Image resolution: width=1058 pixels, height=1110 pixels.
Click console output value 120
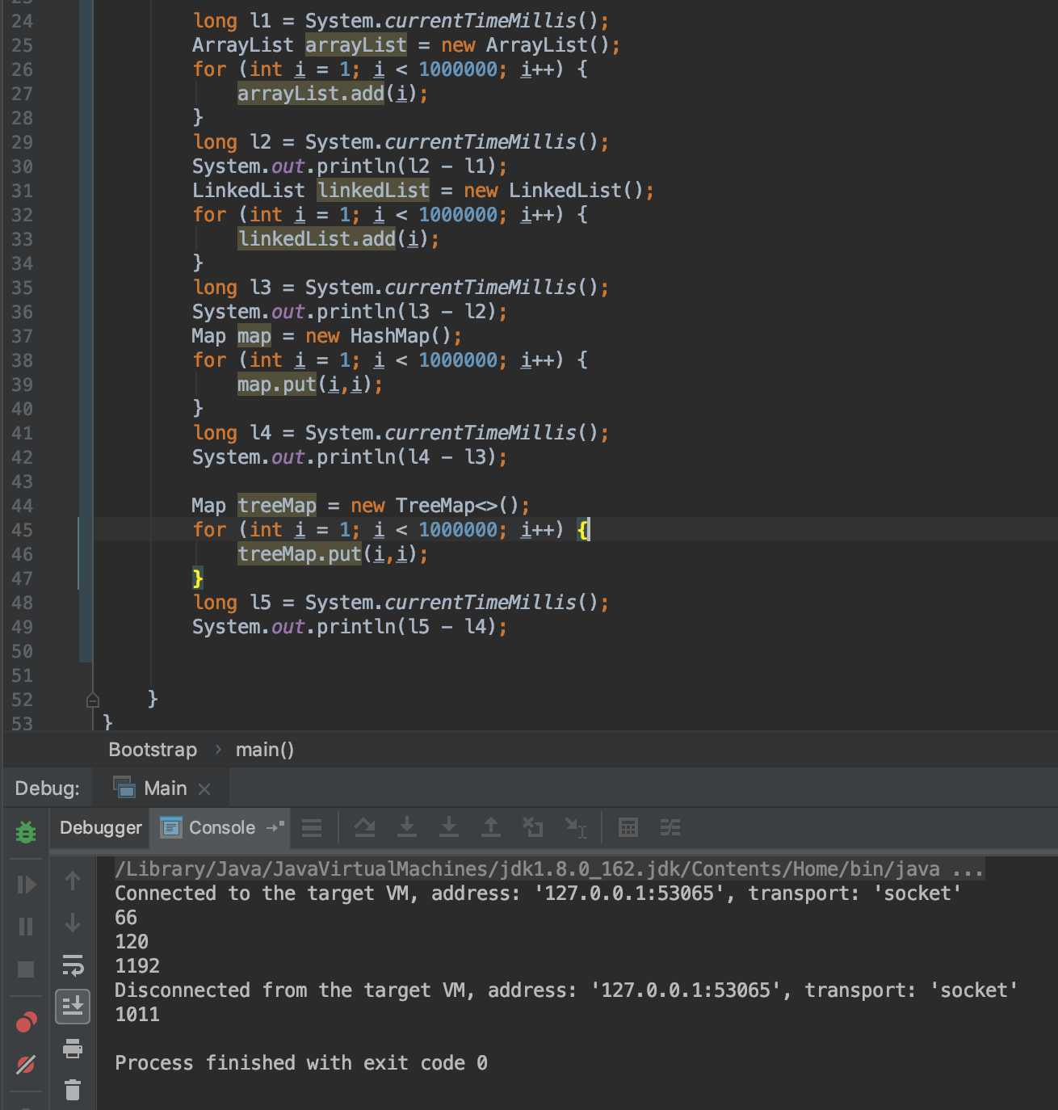click(132, 942)
